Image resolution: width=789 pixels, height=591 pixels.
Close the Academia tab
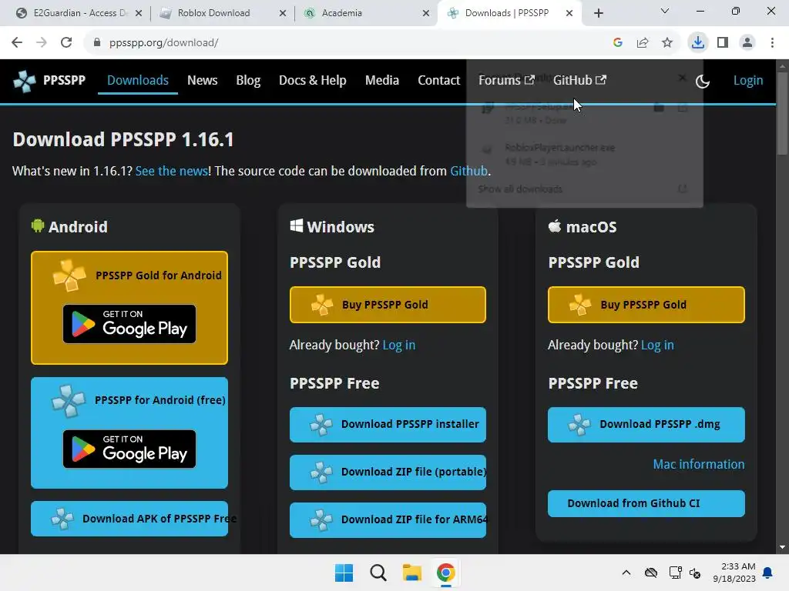click(x=426, y=13)
